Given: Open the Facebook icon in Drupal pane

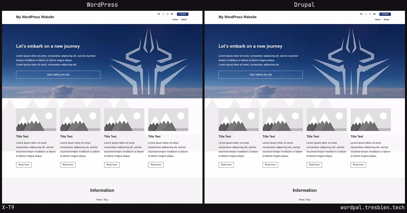Looking at the screenshot, I should pos(361,14).
